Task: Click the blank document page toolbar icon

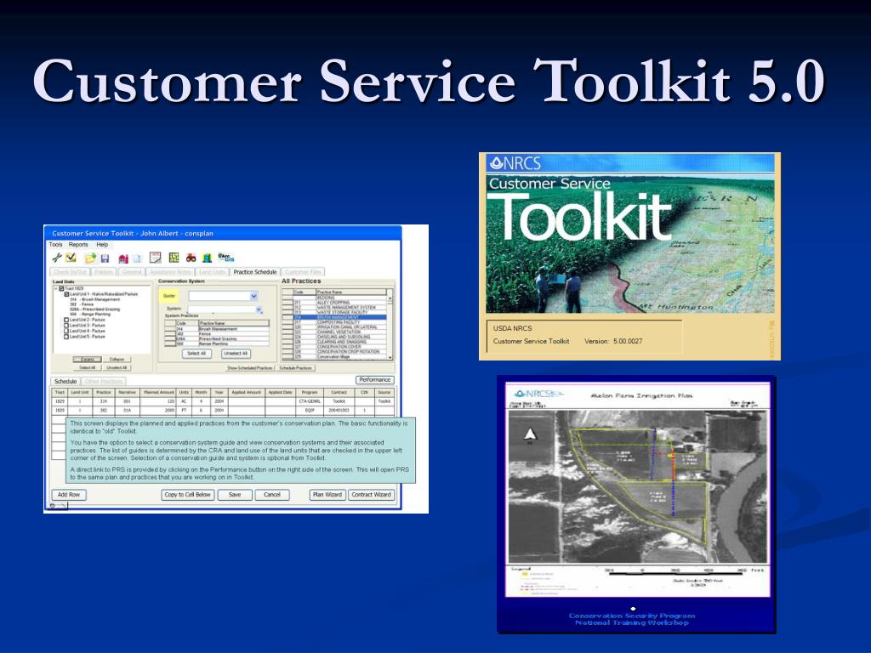Action: coord(137,258)
